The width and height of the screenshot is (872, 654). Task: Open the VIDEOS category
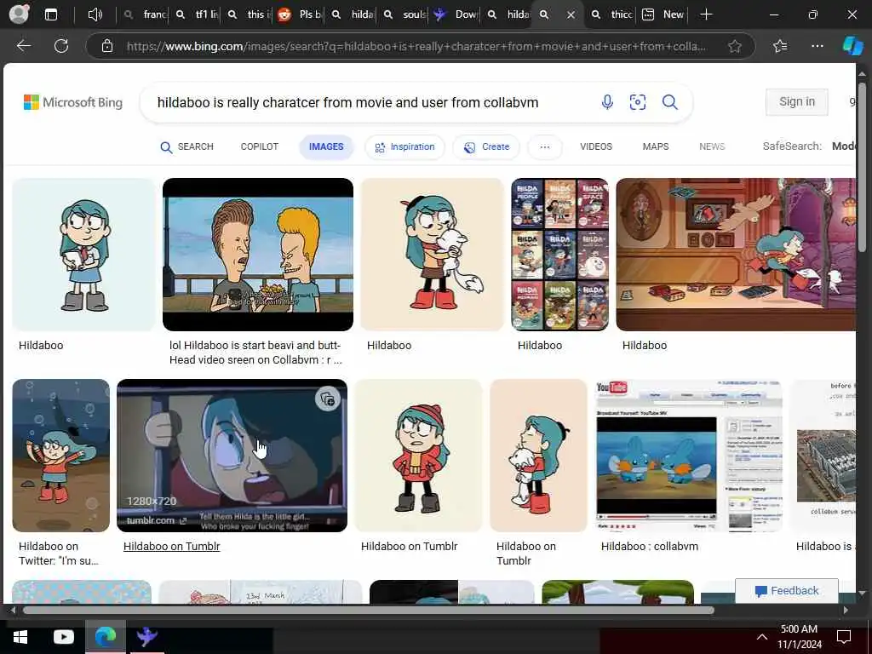tap(596, 146)
